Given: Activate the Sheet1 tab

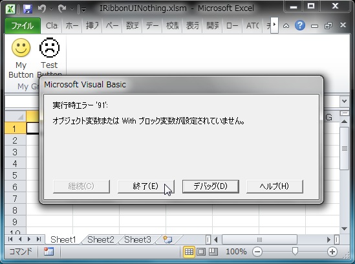Looking at the screenshot, I should click(63, 240).
